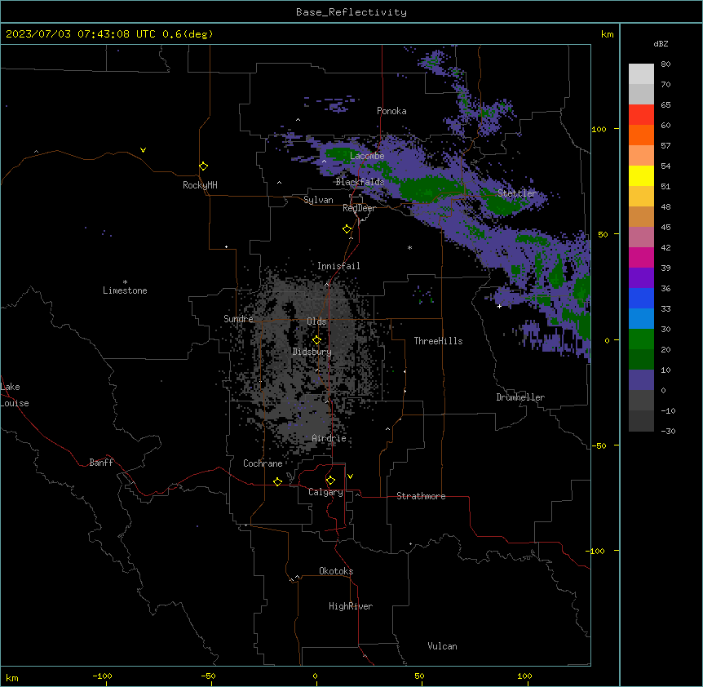
Task: Click the 80 value on the dBZ scale
Action: (x=665, y=64)
